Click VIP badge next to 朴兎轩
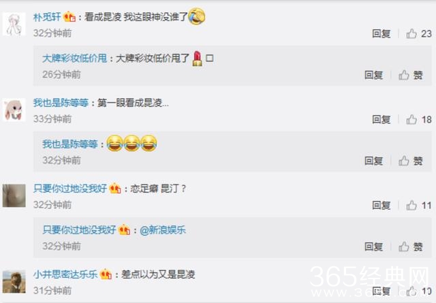Screen dimensions: 436x303 [69, 17]
